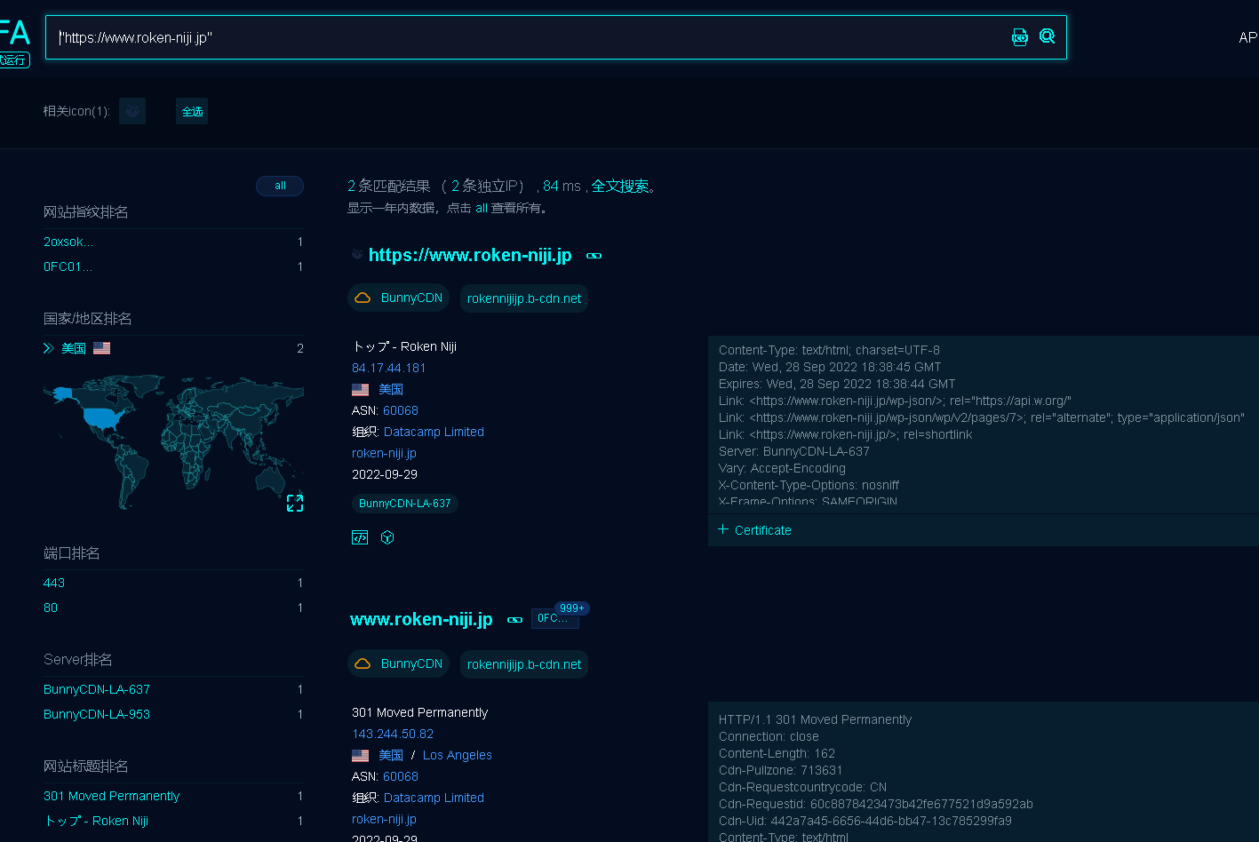Click the 全选 select-all button
The height and width of the screenshot is (842, 1259).
[x=192, y=111]
